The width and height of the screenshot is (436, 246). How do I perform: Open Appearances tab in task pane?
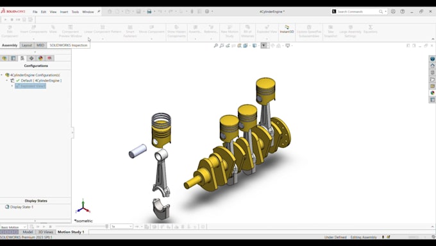pos(432,92)
